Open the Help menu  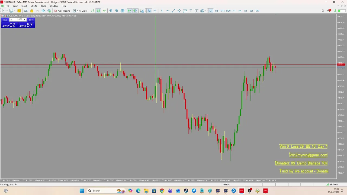click(x=64, y=6)
